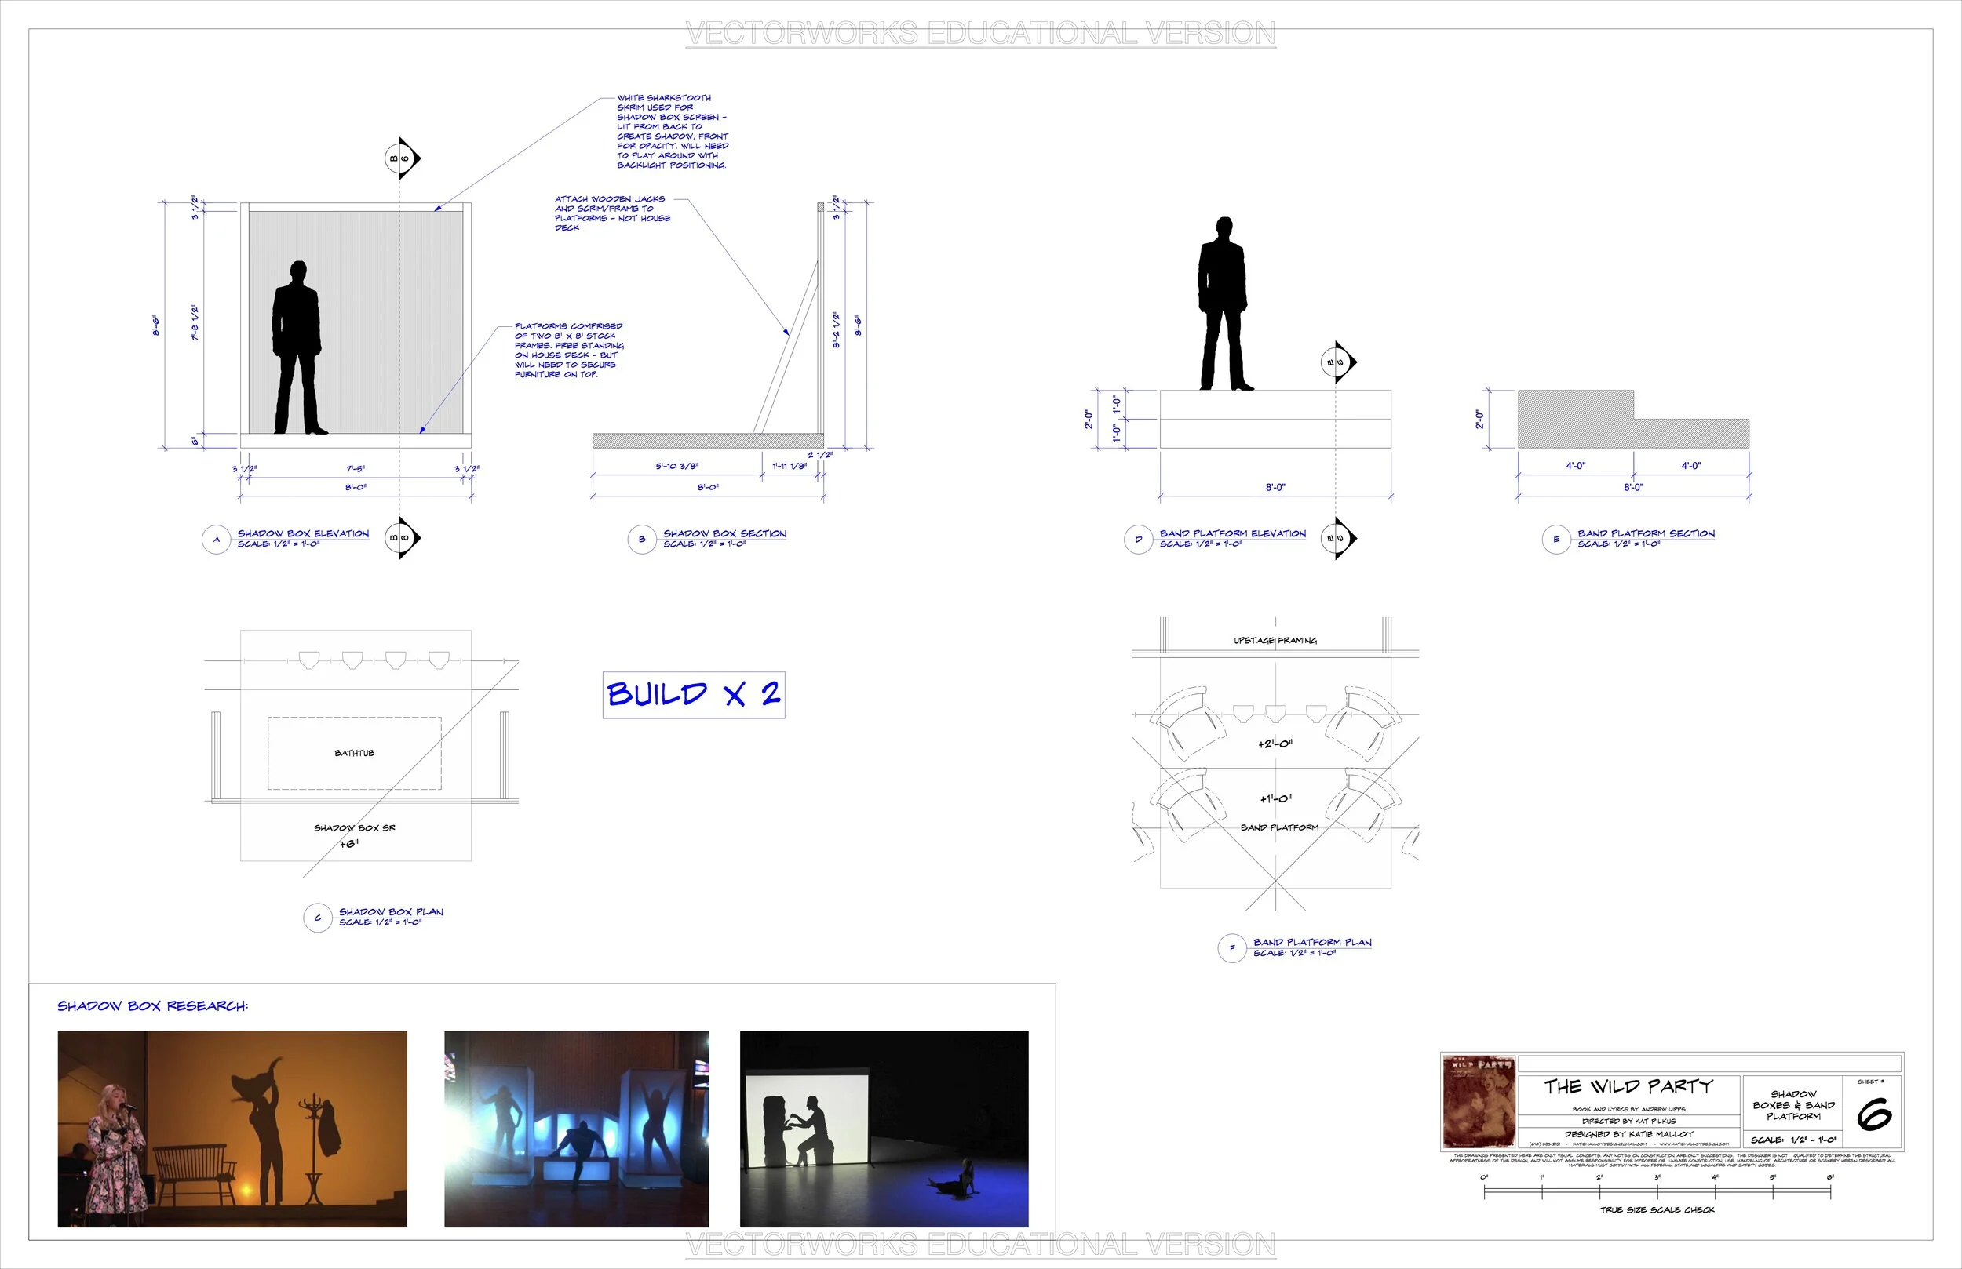The image size is (1962, 1269).
Task: Click the True Size Scale Check ruler
Action: 1657,1192
